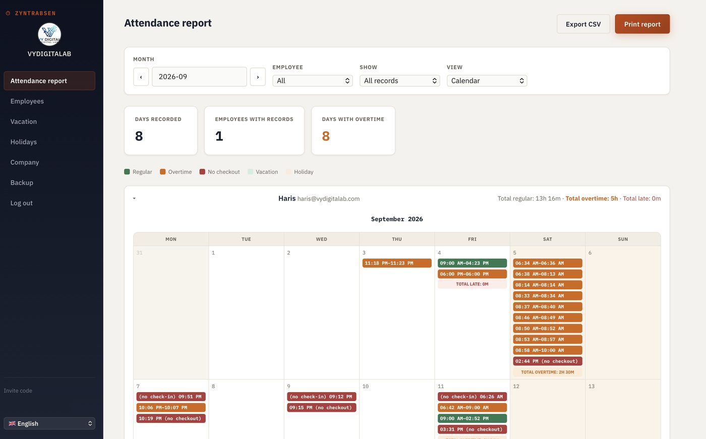706x439 pixels.
Task: Select the 09:00 AM–04:23 PM entry
Action: click(472, 263)
